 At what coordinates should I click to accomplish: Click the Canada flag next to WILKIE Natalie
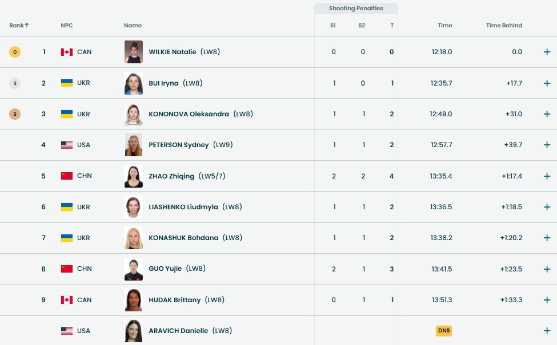(x=67, y=52)
